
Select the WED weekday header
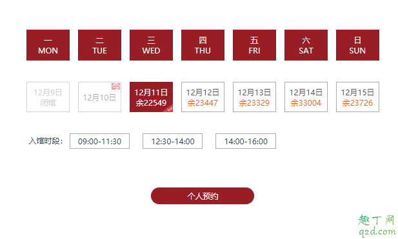point(152,45)
